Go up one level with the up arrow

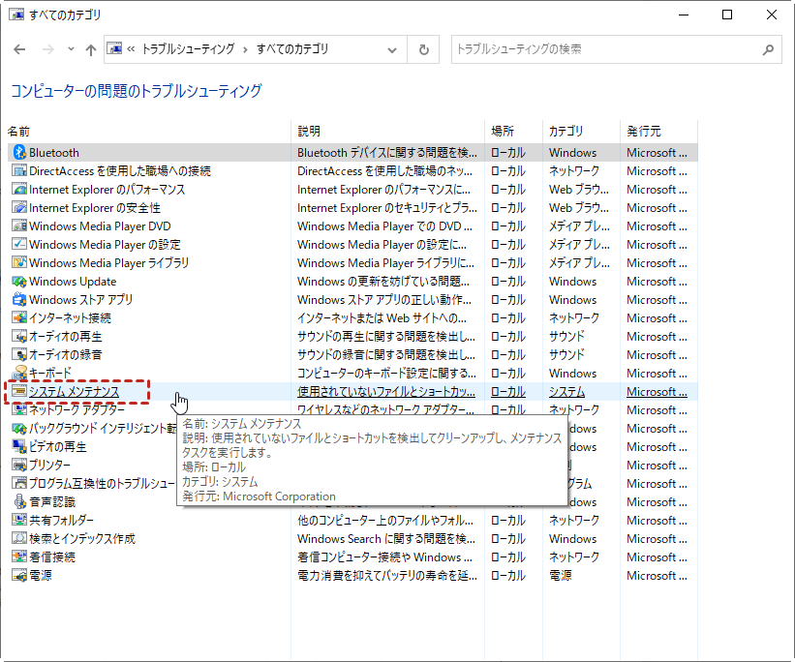coord(91,49)
